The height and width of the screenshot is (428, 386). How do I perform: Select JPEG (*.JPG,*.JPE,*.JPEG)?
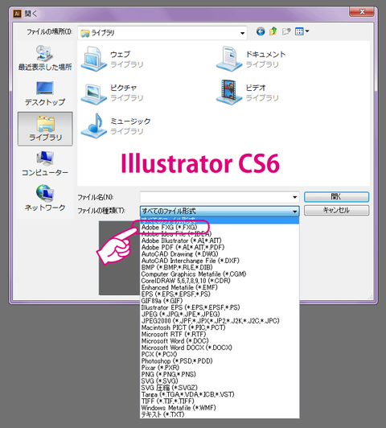[220, 315]
